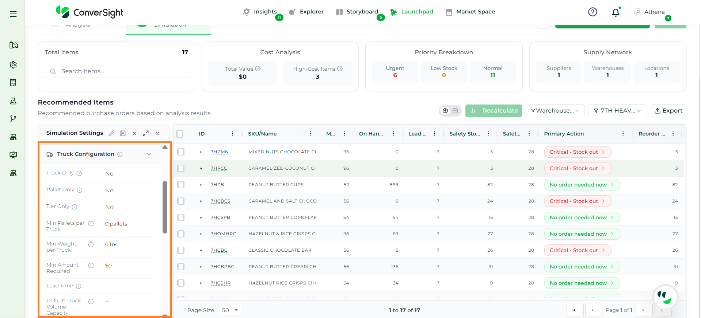
Task: Open the Warehouse filter dropdown
Action: point(555,111)
